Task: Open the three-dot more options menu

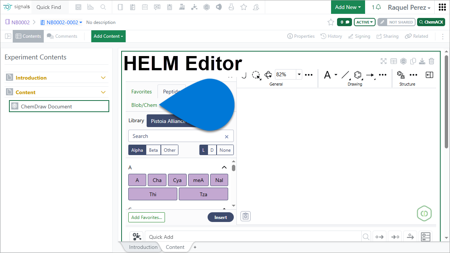Action: 443,36
